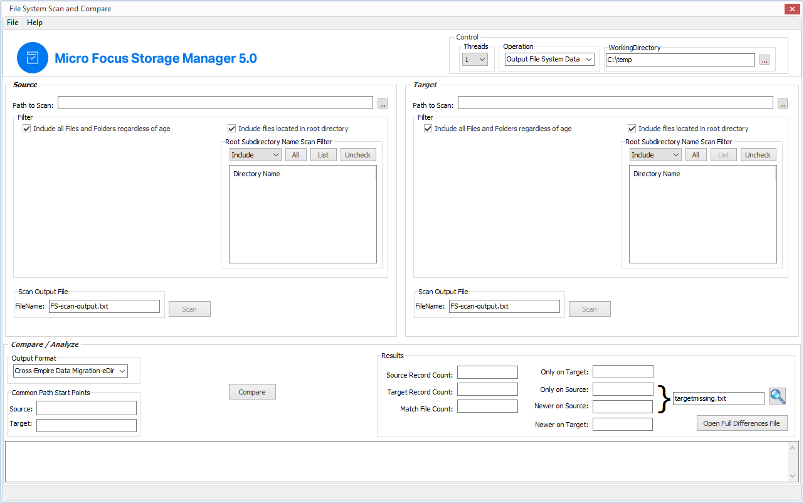Click Open Full Differences File button

coord(741,423)
